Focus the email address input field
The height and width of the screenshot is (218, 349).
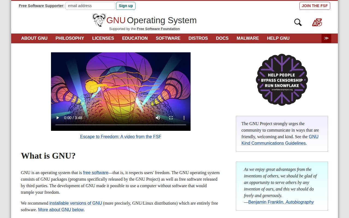pyautogui.click(x=90, y=6)
